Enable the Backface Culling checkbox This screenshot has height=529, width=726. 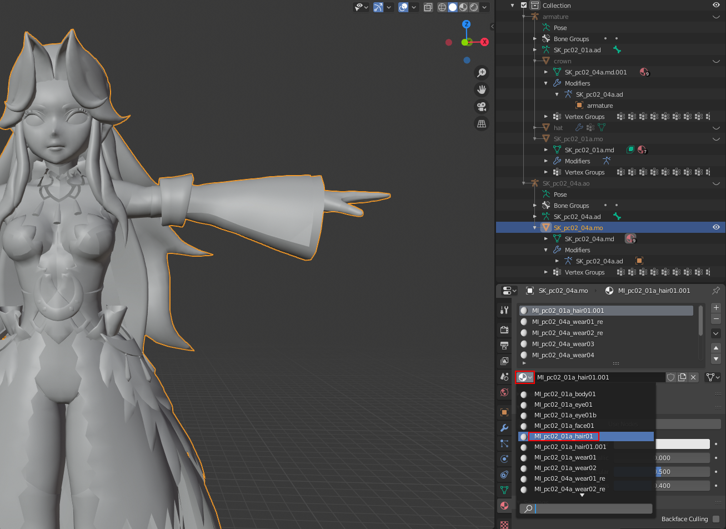point(716,519)
